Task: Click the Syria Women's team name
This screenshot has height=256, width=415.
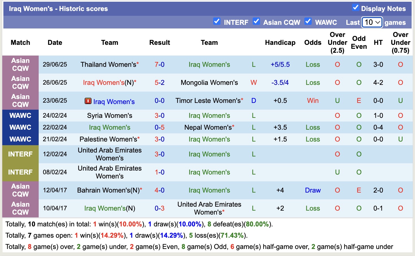Action: (x=110, y=116)
